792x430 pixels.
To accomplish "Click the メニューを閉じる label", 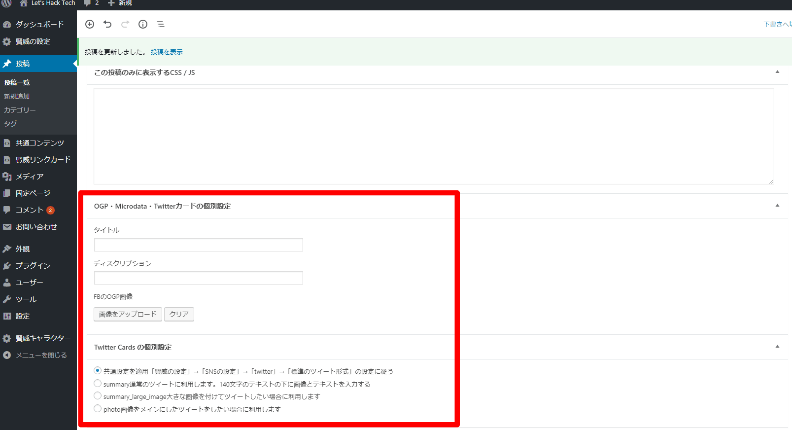I will (41, 355).
